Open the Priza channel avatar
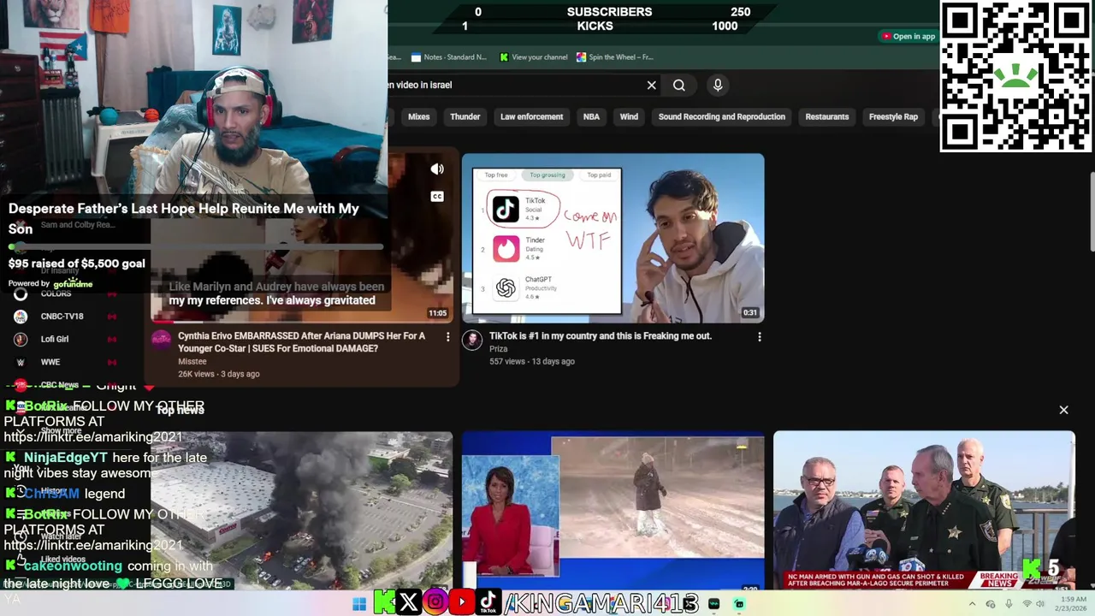 (x=472, y=340)
